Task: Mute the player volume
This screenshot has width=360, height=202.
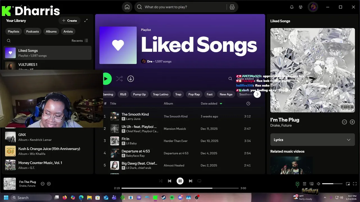Action: [318, 184]
